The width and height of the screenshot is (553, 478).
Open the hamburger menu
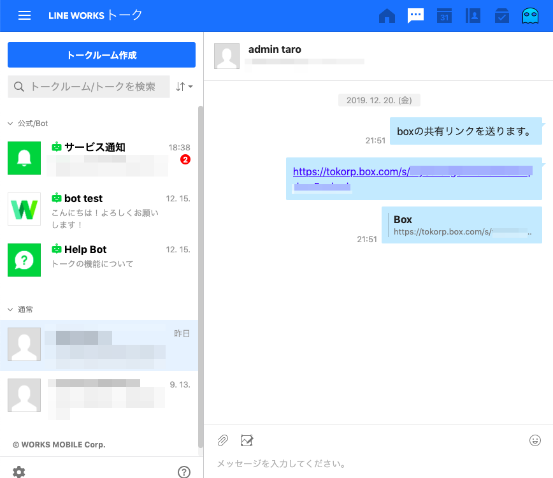(24, 15)
